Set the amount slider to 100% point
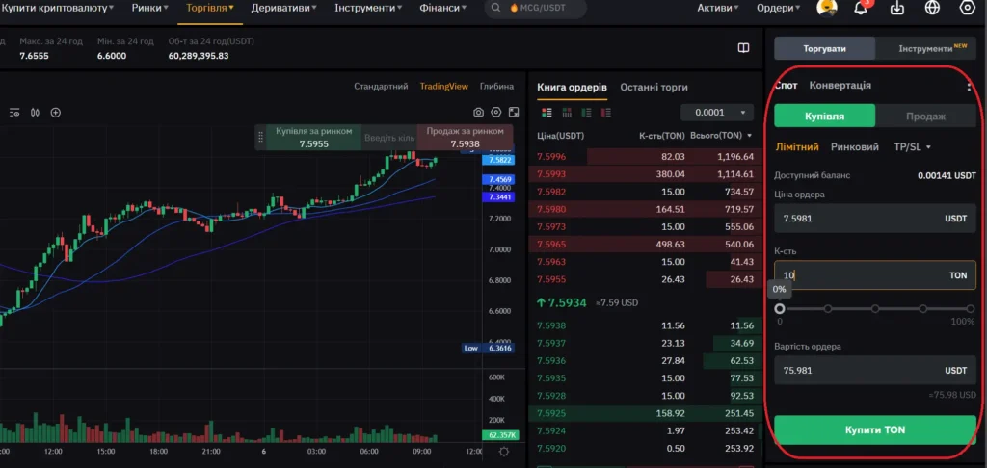 [971, 309]
